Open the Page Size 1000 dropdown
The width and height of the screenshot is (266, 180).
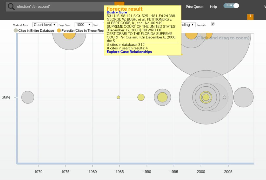tap(83, 25)
